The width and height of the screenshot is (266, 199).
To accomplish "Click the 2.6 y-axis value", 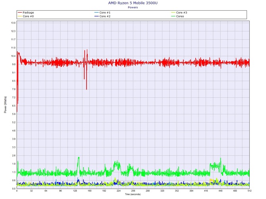I will point(14,156).
